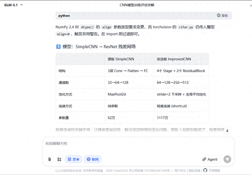
Task: Copy the python code block
Action: tap(222, 15)
